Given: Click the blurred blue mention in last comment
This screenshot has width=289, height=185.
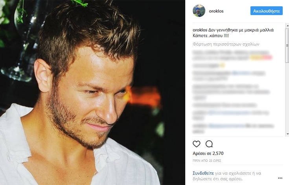Looking at the screenshot, I should (x=227, y=126).
